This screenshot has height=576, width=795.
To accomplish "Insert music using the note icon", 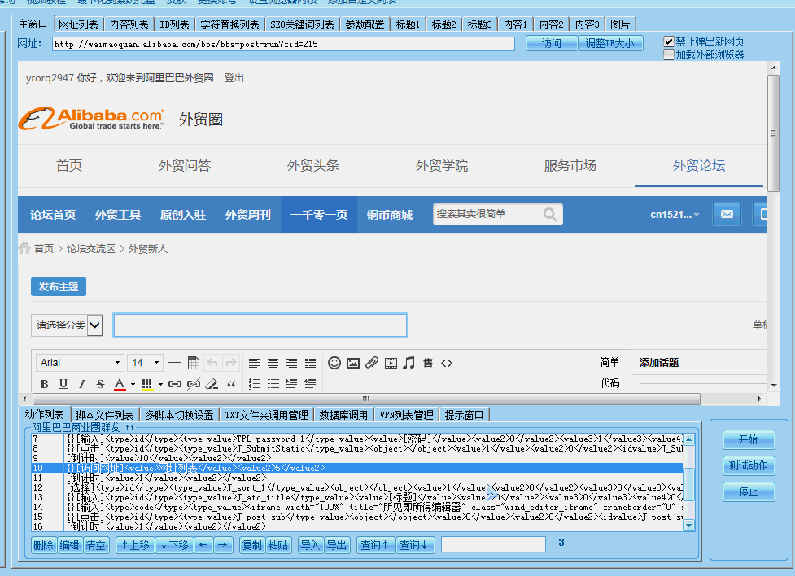I will coord(408,363).
